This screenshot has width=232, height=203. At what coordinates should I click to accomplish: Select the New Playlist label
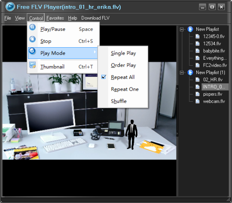[x=207, y=29]
